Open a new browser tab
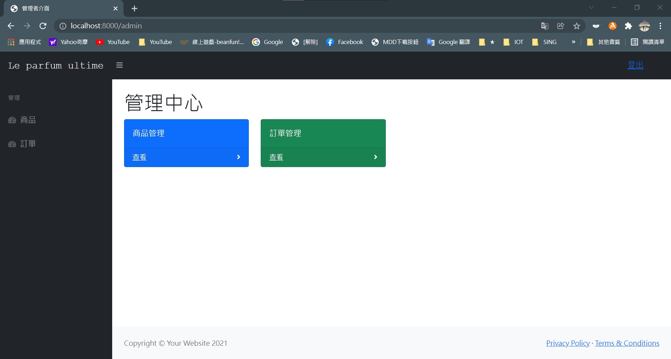This screenshot has width=671, height=359. pos(135,8)
